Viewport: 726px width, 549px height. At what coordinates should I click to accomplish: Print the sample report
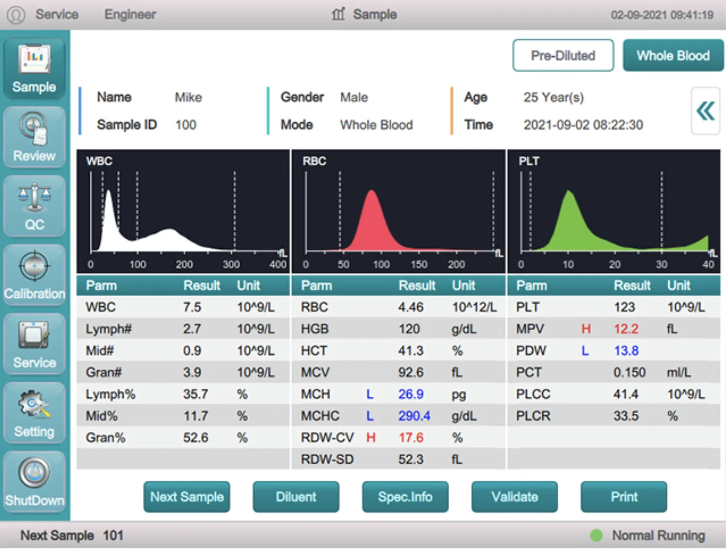[x=624, y=497]
